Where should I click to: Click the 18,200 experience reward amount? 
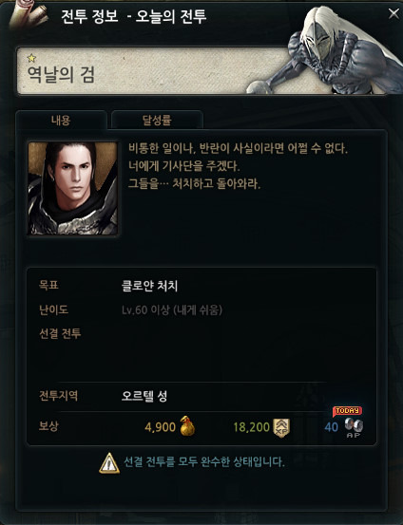click(252, 427)
